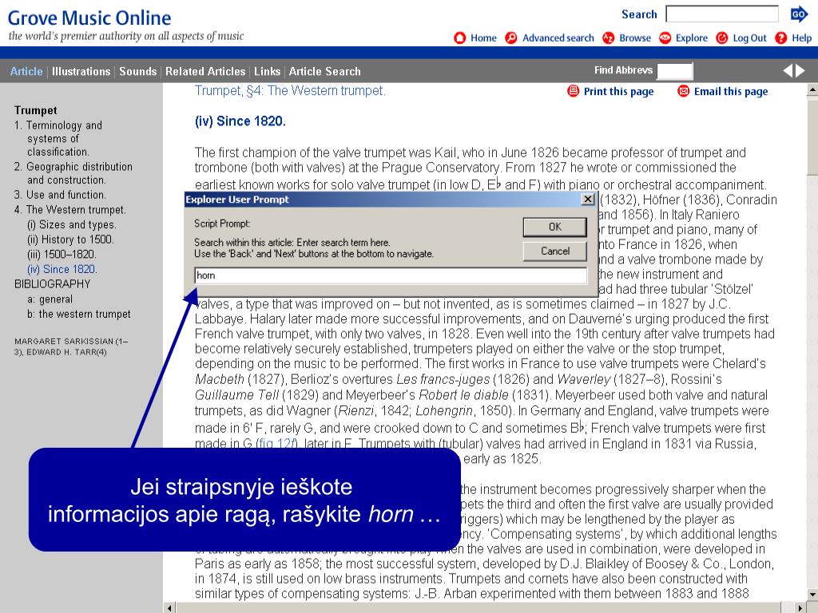Click the Log Out icon
The width and height of the screenshot is (818, 613).
721,38
